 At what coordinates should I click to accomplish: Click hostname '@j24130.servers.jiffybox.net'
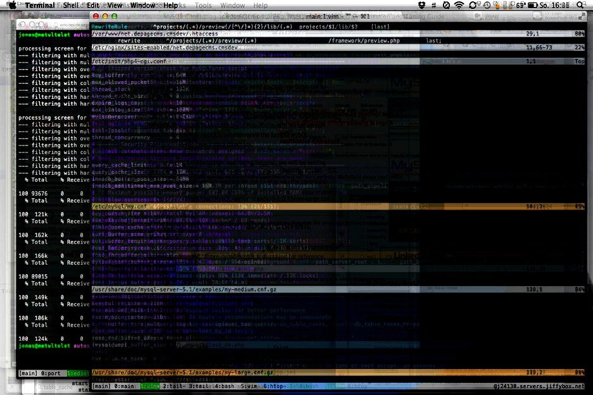pyautogui.click(x=539, y=386)
